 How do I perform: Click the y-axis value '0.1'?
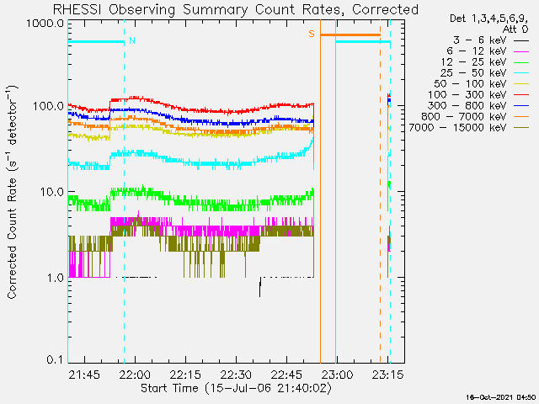[55, 359]
